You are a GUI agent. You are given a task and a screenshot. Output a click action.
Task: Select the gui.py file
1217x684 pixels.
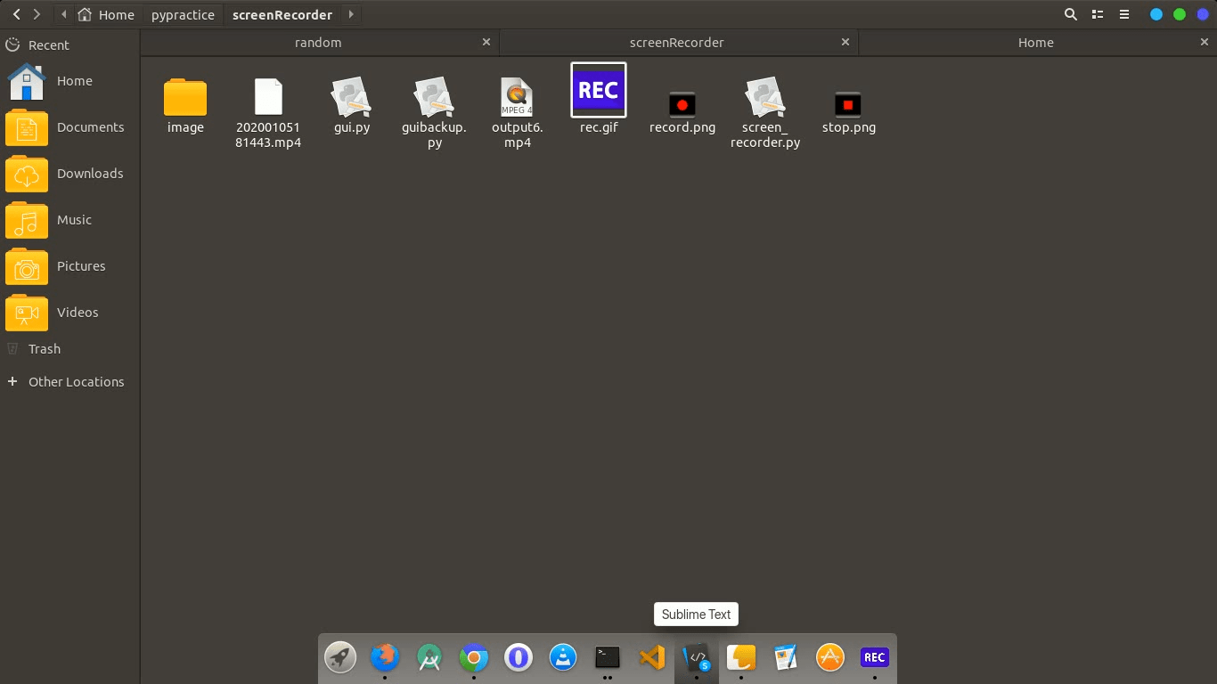click(351, 106)
